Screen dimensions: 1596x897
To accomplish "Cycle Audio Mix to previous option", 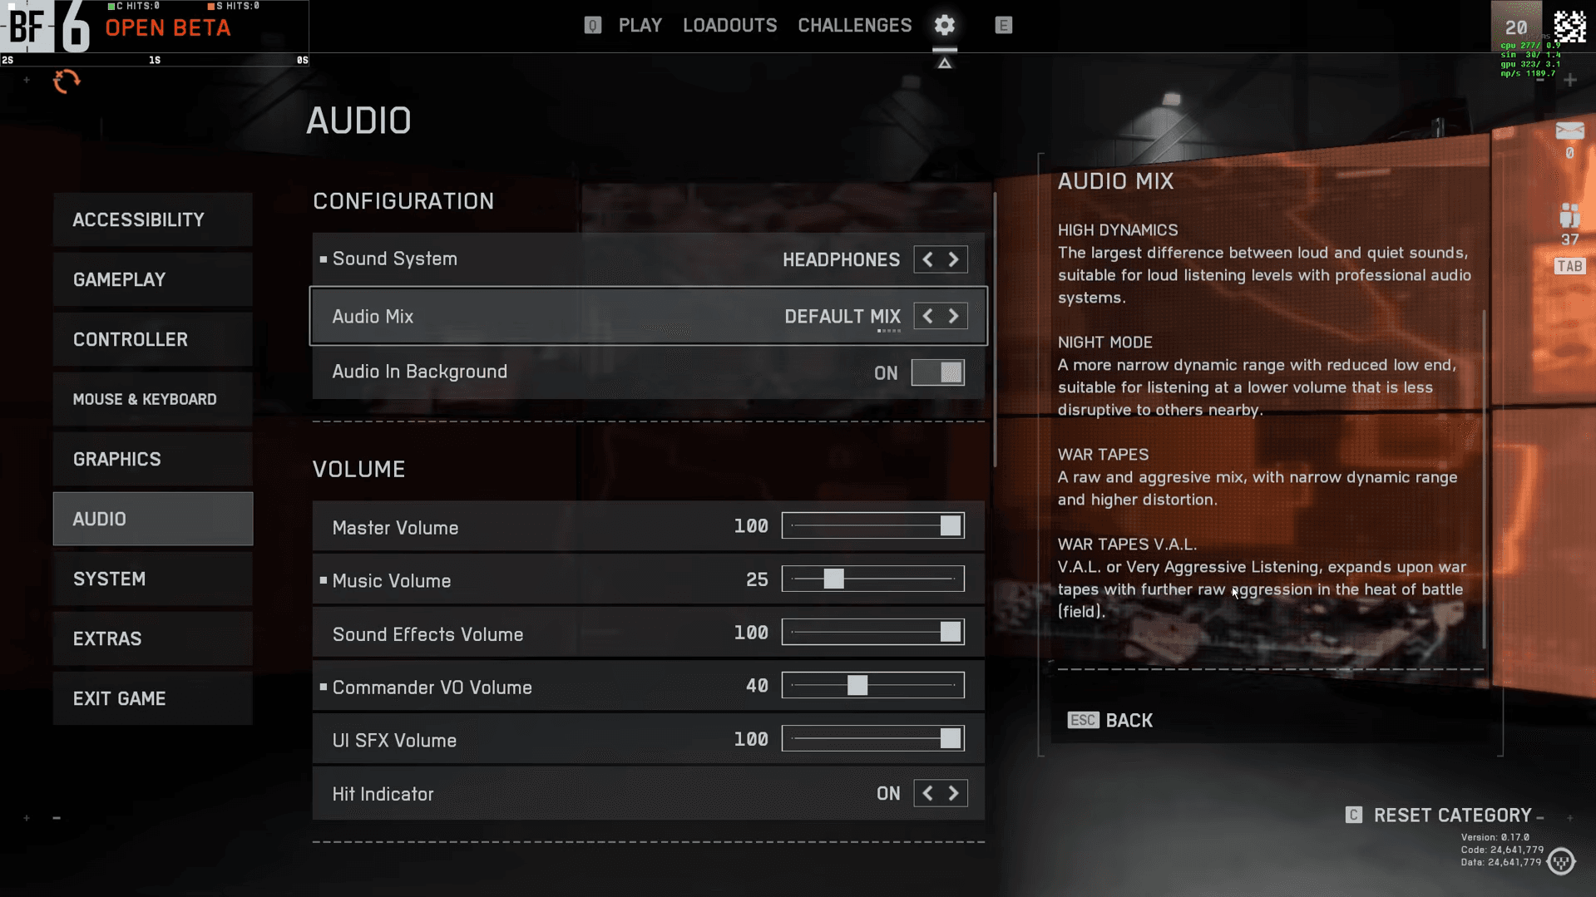I will 927,316.
